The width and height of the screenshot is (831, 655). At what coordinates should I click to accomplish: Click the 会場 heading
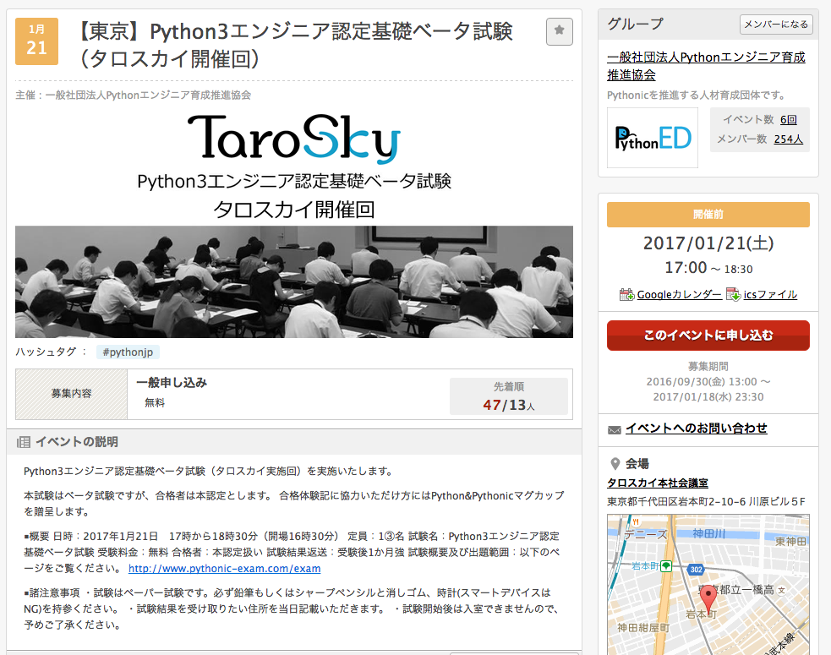(x=637, y=464)
